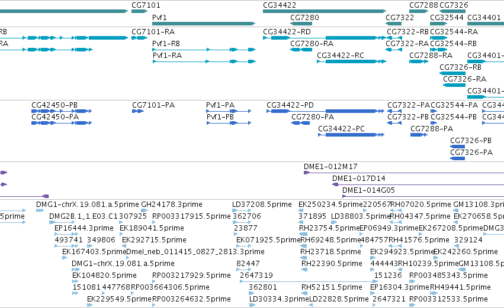The height and width of the screenshot is (308, 504).
Task: Click EST EK250234.5prime
Action: pyautogui.click(x=330, y=205)
